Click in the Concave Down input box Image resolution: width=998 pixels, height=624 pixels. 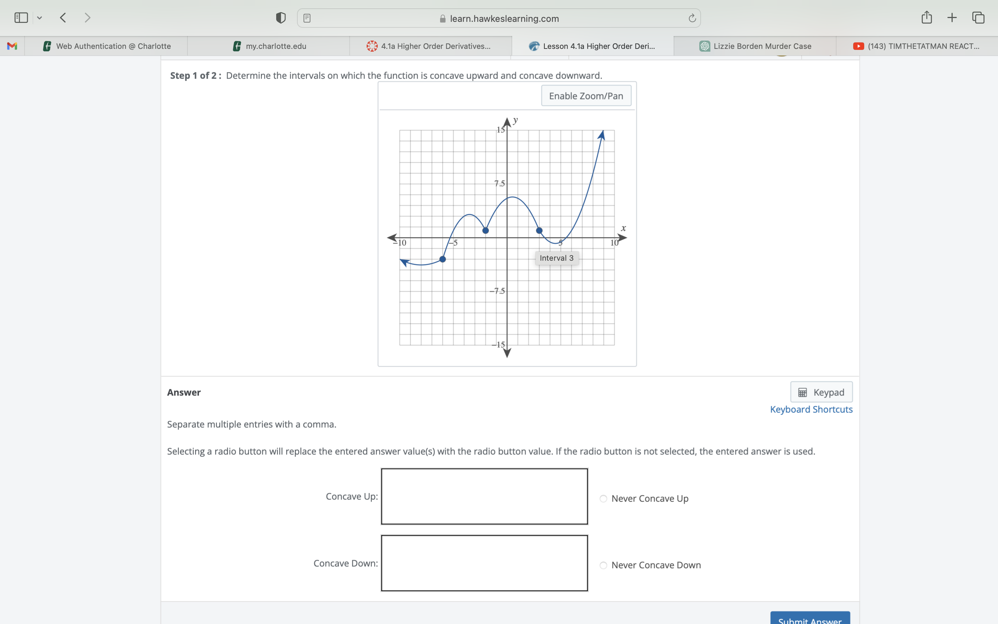(484, 563)
